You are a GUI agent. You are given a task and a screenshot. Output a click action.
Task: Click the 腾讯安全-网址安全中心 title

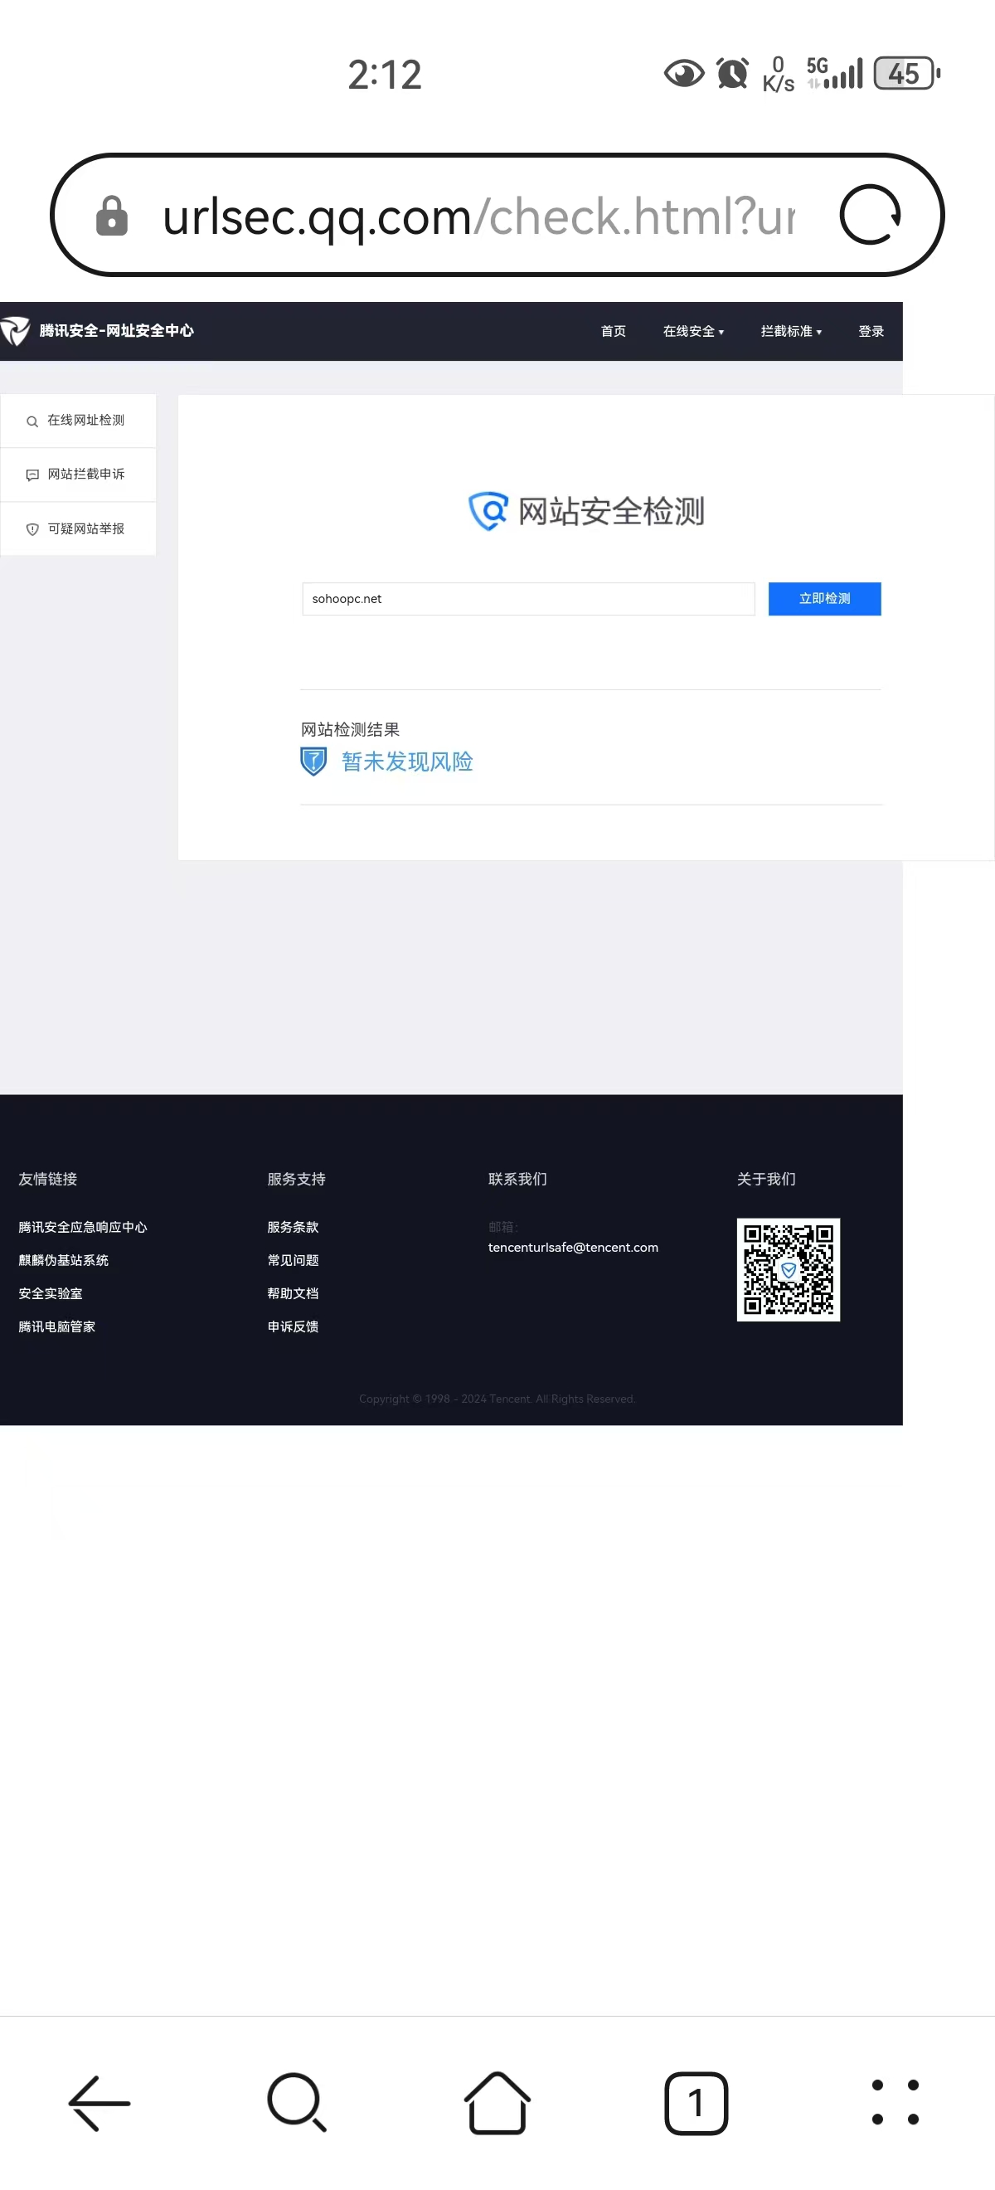(116, 331)
